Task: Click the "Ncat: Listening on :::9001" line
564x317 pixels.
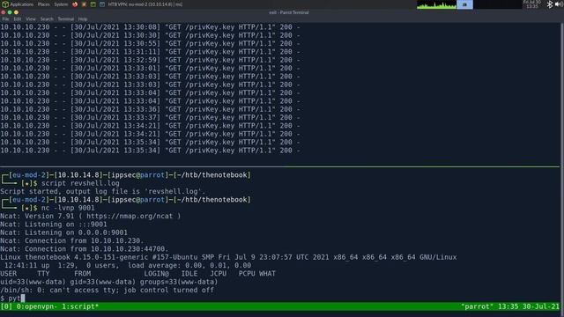Action: [53, 225]
